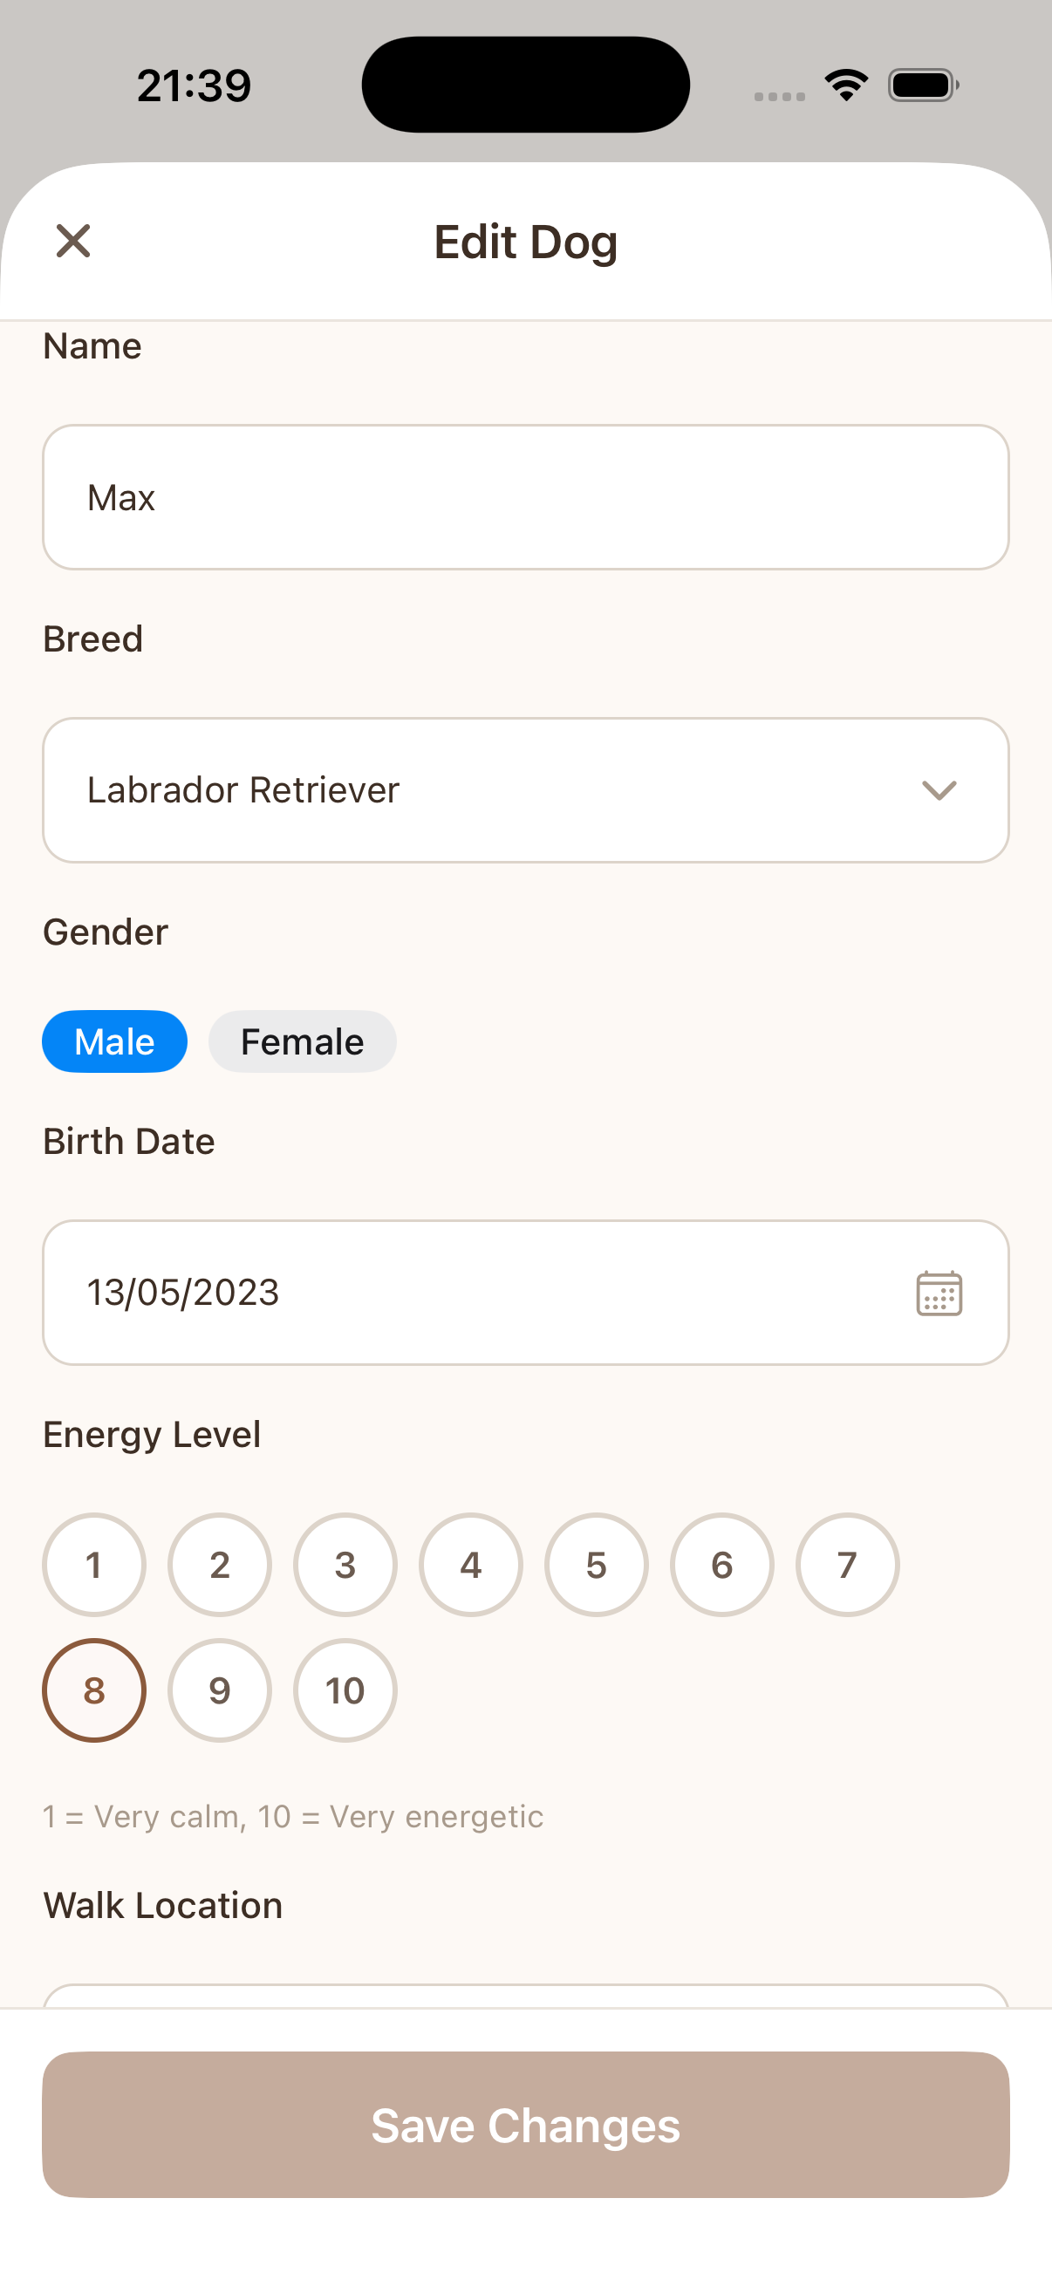Tap the clock showing 21:39

click(x=195, y=86)
